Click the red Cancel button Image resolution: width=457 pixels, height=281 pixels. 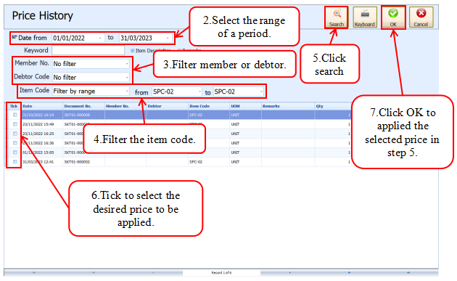click(421, 17)
